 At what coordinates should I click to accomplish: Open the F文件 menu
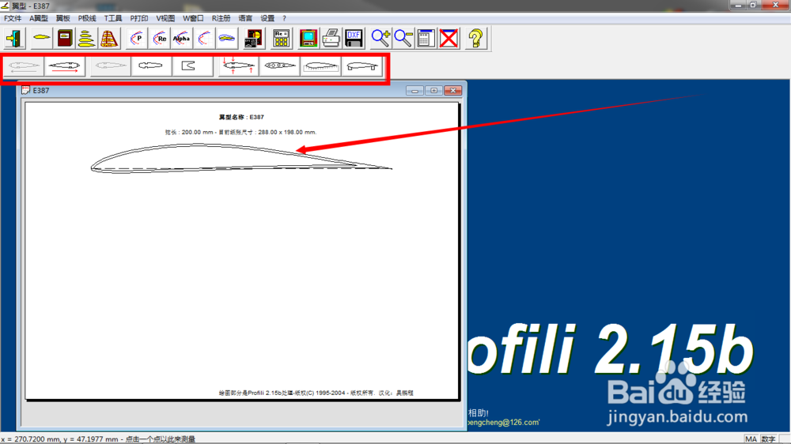point(13,18)
